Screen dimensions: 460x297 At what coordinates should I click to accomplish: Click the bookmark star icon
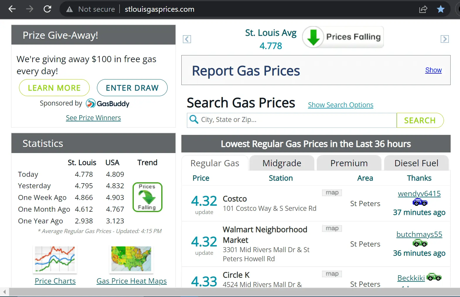(x=441, y=9)
